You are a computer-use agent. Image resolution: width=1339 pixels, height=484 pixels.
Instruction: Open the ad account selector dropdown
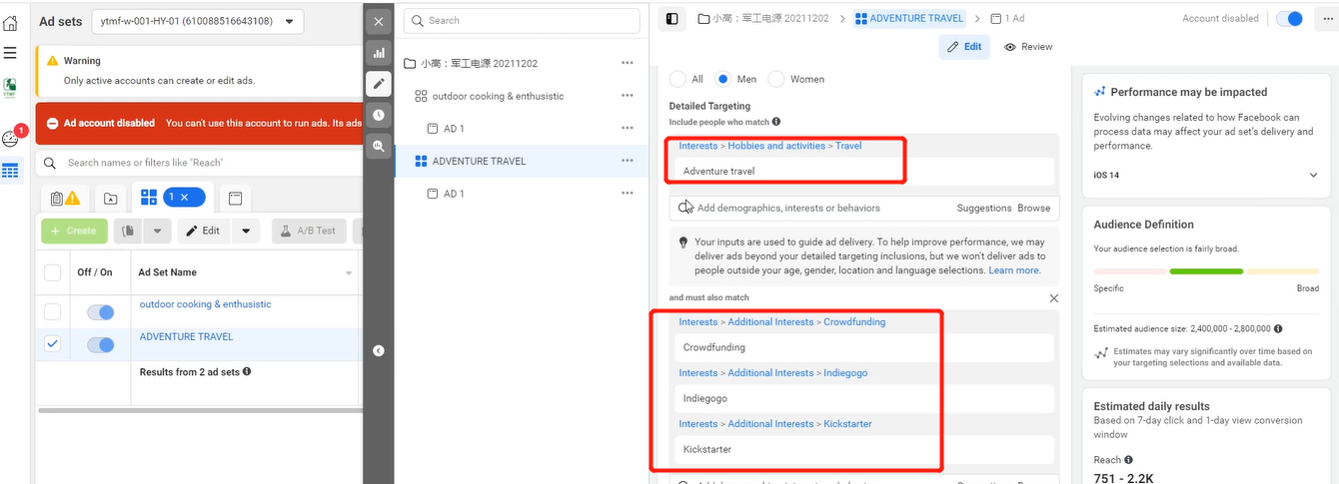(197, 21)
